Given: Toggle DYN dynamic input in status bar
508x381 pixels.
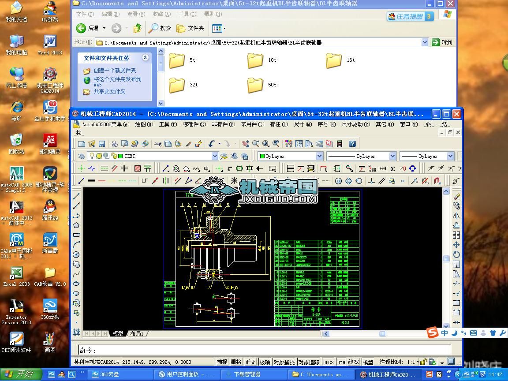Looking at the screenshot, I should (341, 362).
